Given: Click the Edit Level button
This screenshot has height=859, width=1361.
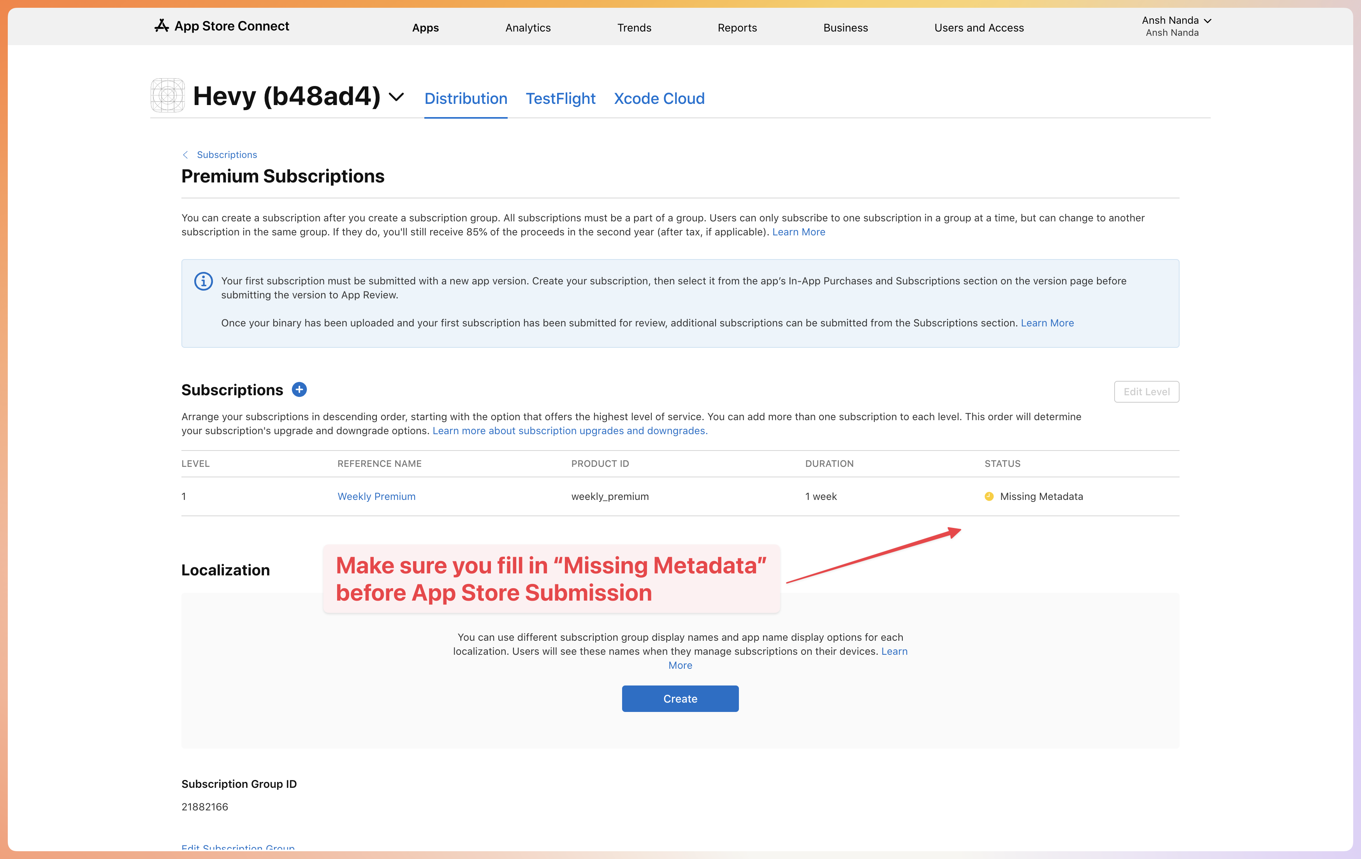Looking at the screenshot, I should pyautogui.click(x=1146, y=391).
